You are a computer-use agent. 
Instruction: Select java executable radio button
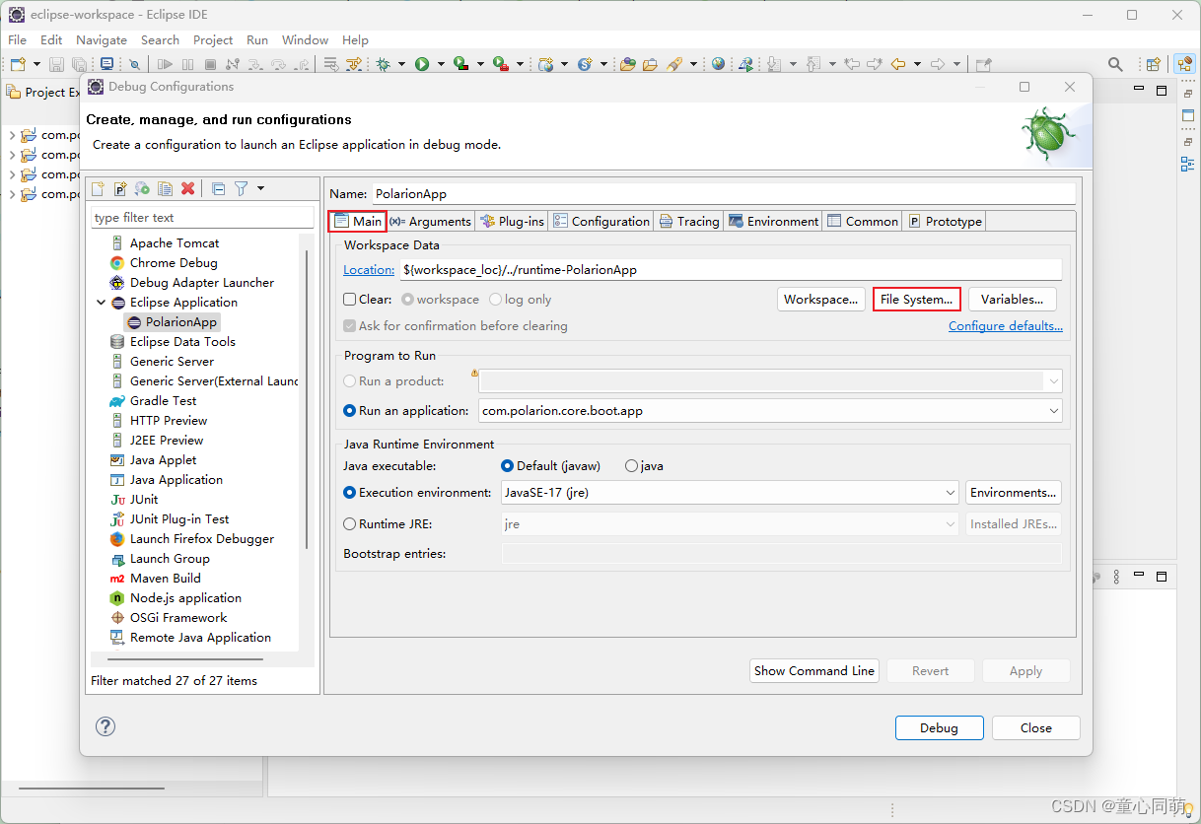point(631,465)
